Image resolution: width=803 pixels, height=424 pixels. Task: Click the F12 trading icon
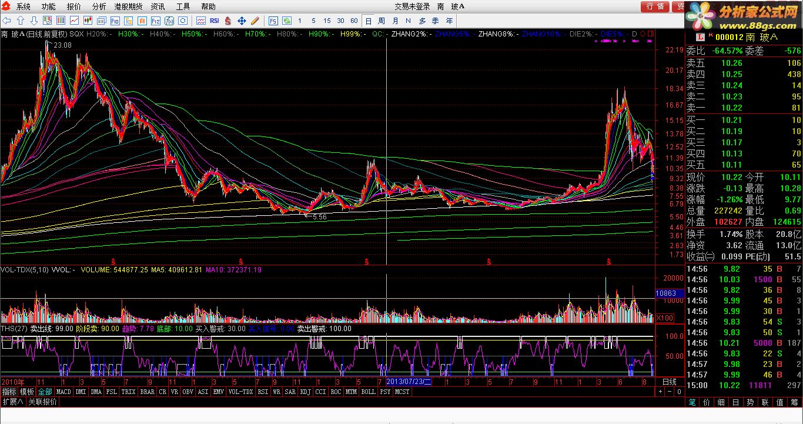pos(156,21)
